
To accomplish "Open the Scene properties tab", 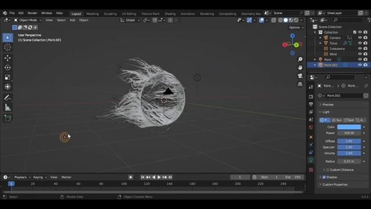I will coord(311,120).
